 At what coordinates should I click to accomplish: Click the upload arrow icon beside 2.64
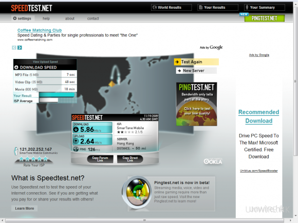76,141
